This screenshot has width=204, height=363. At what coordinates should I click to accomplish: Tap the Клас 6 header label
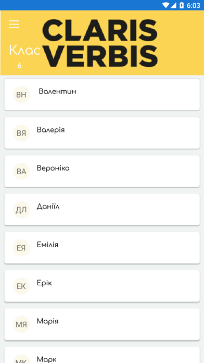tap(25, 57)
